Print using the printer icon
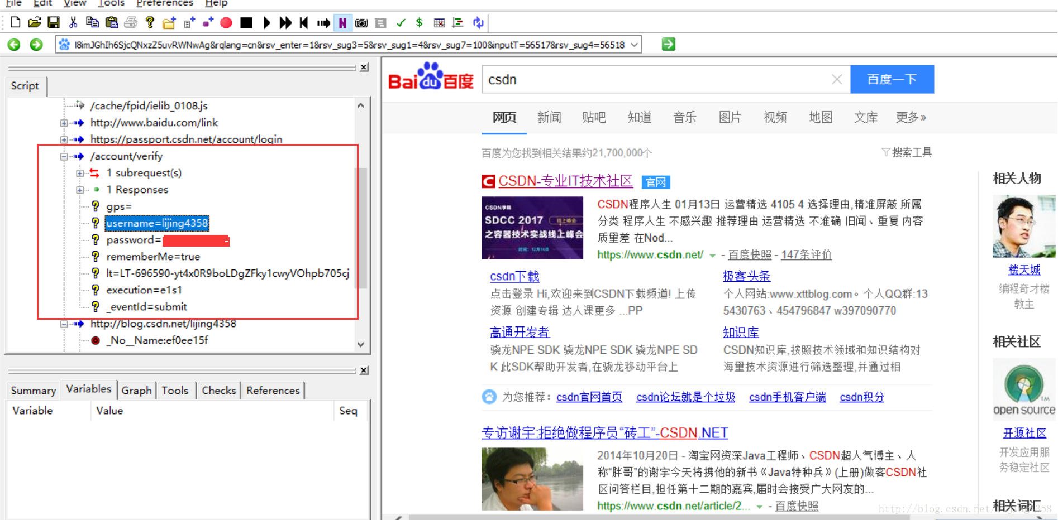Image resolution: width=1058 pixels, height=520 pixels. coord(131,22)
